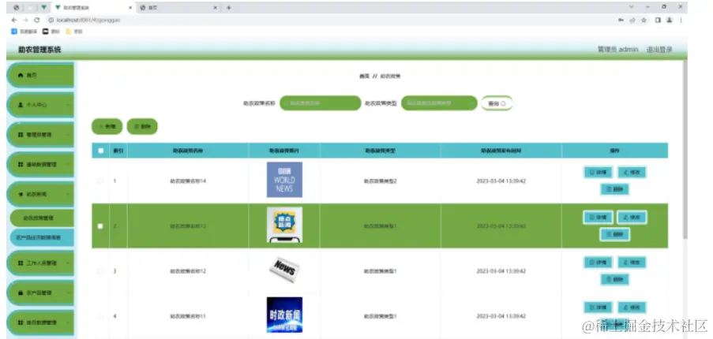
Task: Click the grid icon beside 工作人员管理
Action: (x=20, y=263)
